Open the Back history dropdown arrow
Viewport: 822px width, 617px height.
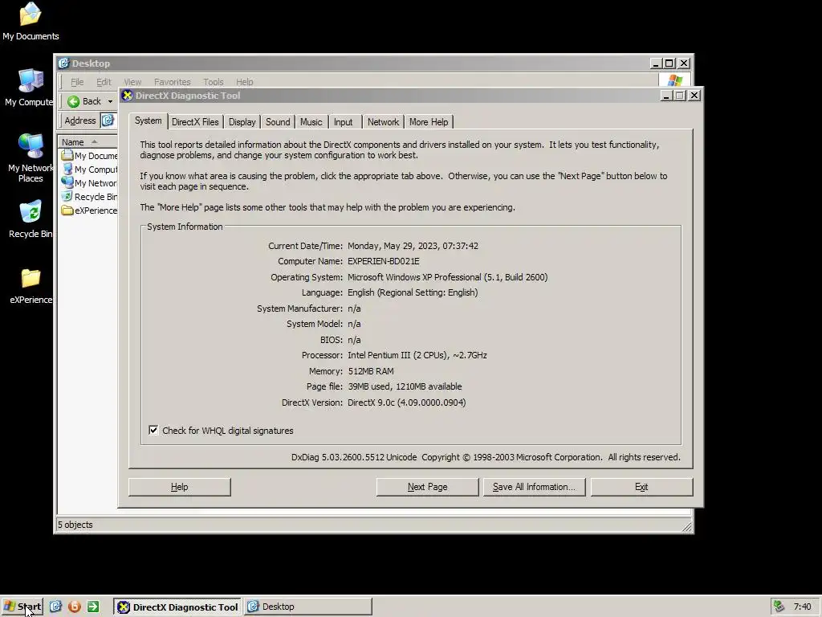coord(110,101)
